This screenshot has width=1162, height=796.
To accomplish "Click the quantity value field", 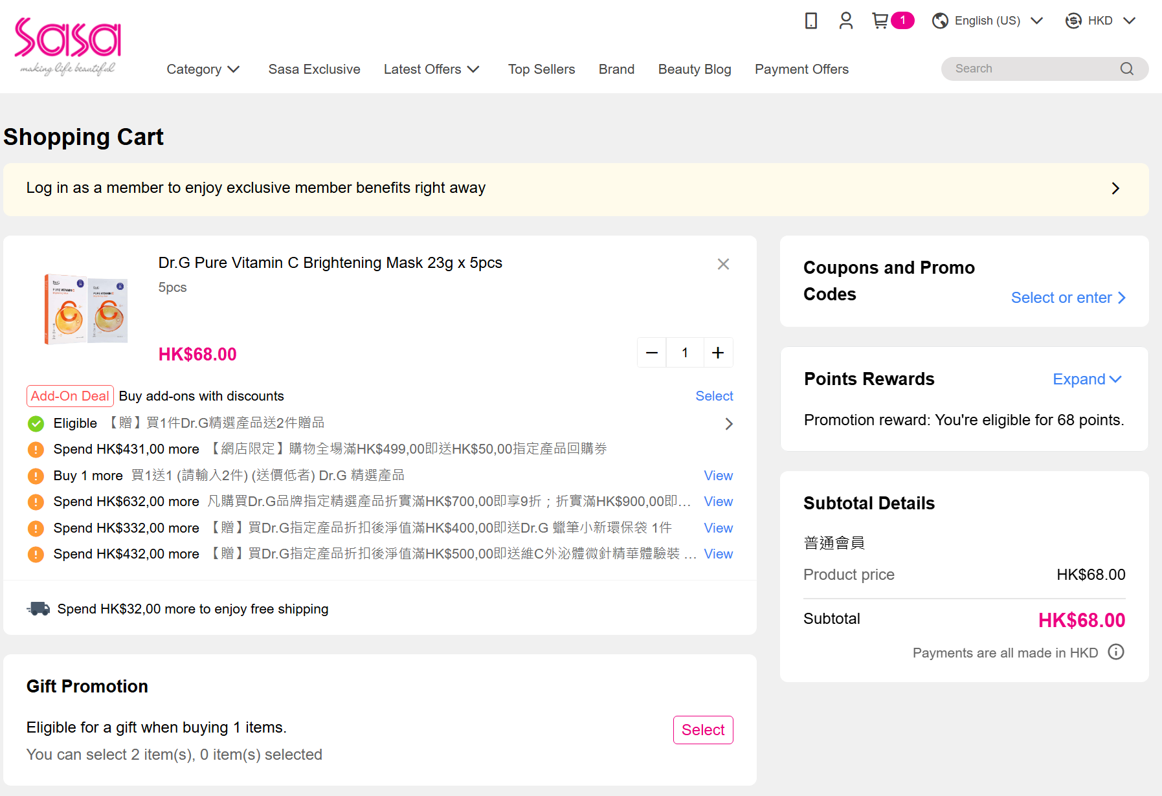I will tap(685, 353).
